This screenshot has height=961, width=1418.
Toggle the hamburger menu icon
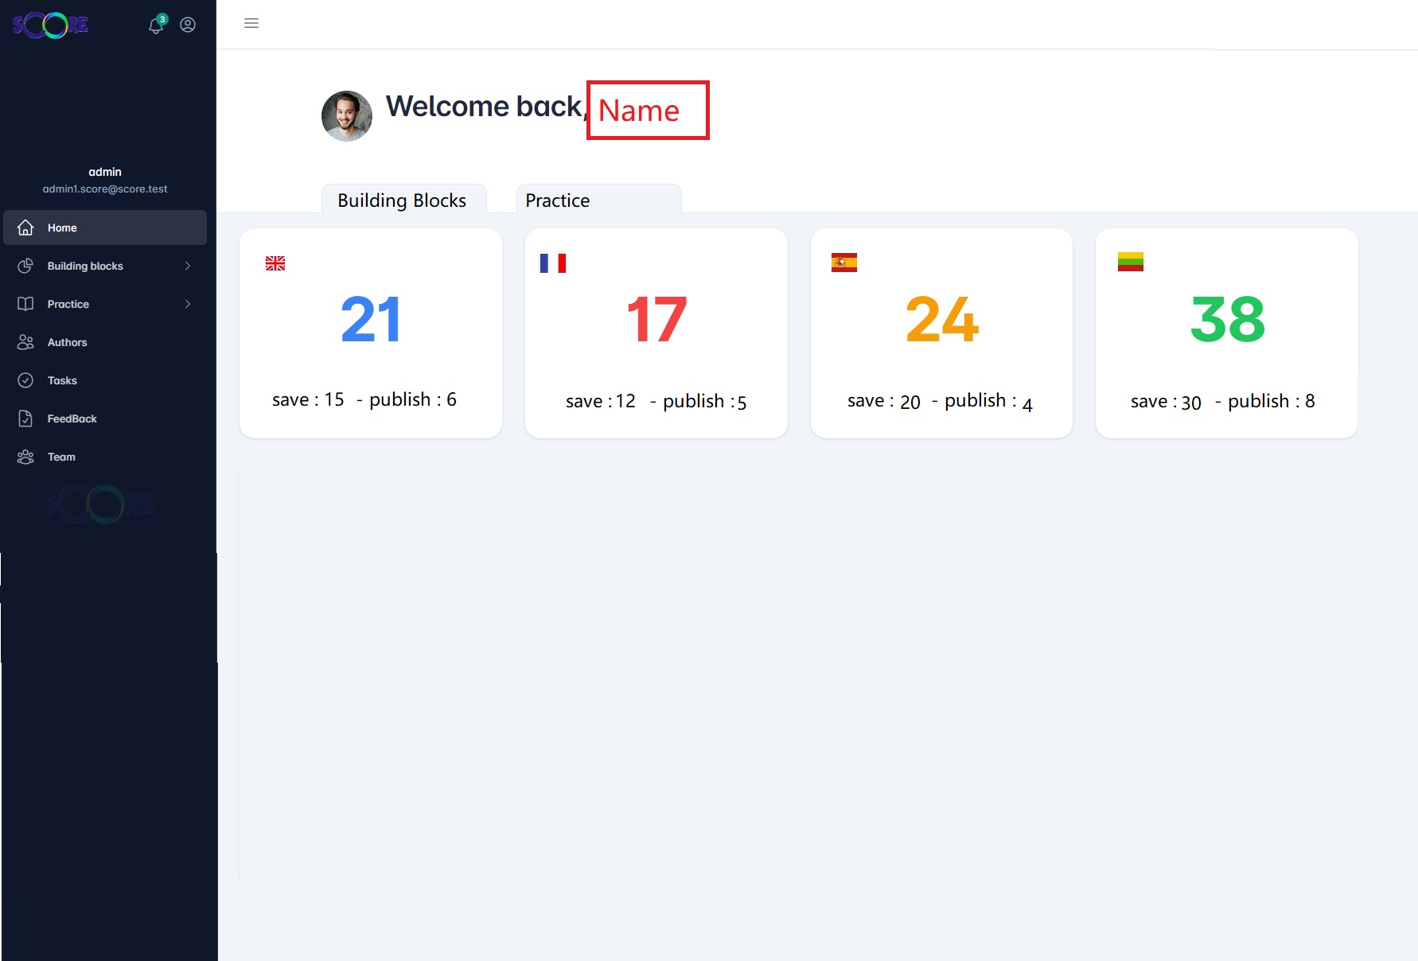coord(251,23)
